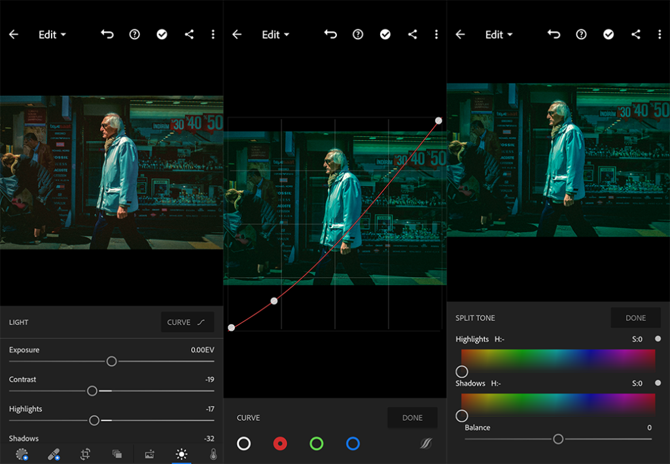Open the Color thermometer tab
This screenshot has width=670, height=464.
(x=213, y=454)
